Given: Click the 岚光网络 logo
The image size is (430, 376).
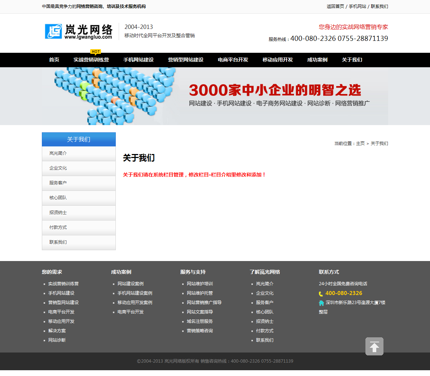Looking at the screenshot, I should click(x=79, y=32).
